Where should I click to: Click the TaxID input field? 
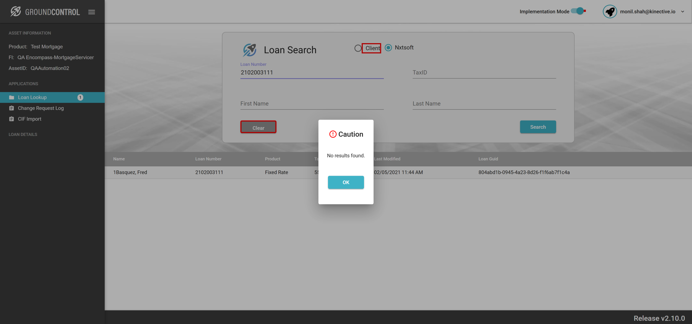coord(484,73)
